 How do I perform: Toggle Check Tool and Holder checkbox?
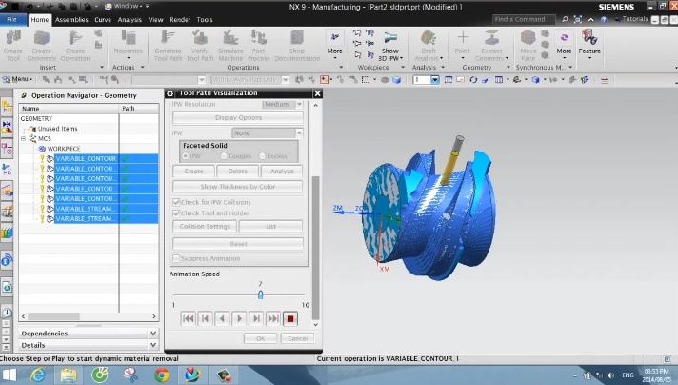pos(176,213)
